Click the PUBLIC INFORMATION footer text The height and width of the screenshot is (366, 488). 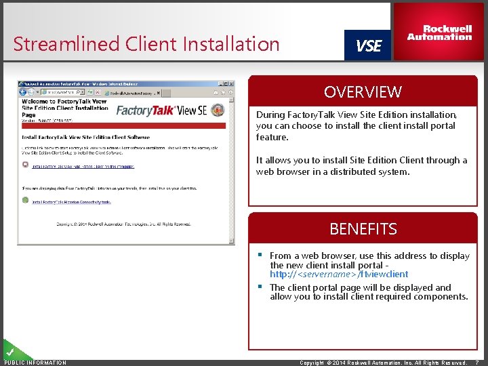tap(35, 363)
